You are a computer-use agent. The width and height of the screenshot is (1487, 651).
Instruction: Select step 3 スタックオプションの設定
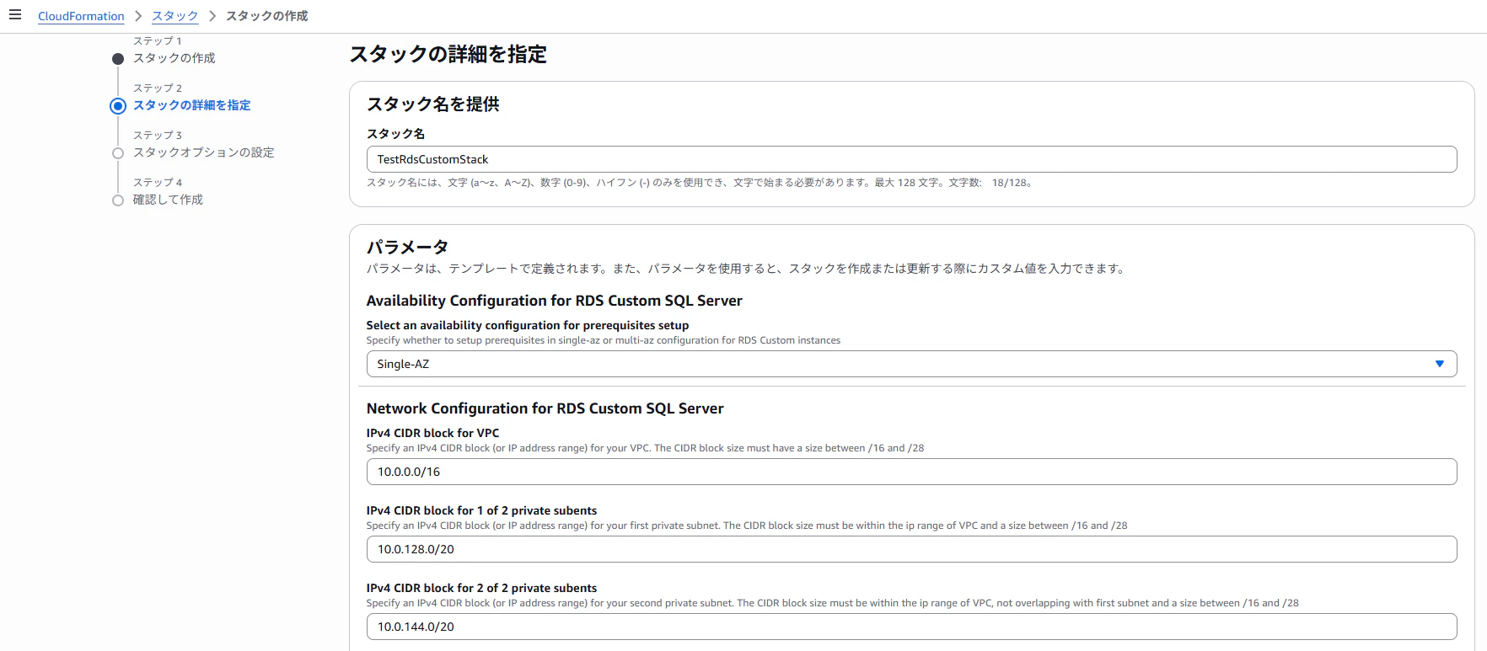[x=203, y=152]
